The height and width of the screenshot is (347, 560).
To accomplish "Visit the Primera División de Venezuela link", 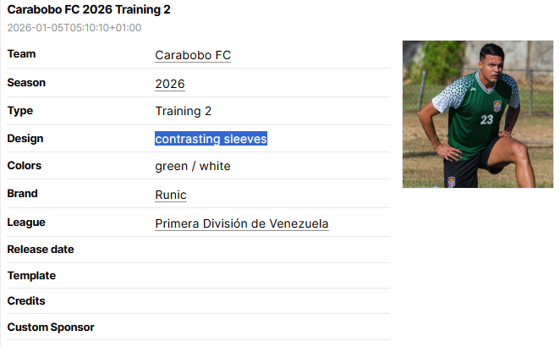I will [242, 223].
